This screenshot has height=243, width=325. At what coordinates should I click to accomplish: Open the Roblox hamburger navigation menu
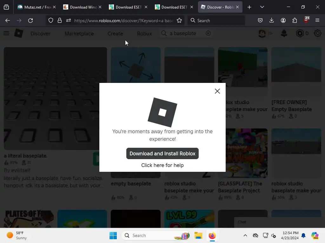pyautogui.click(x=6, y=33)
